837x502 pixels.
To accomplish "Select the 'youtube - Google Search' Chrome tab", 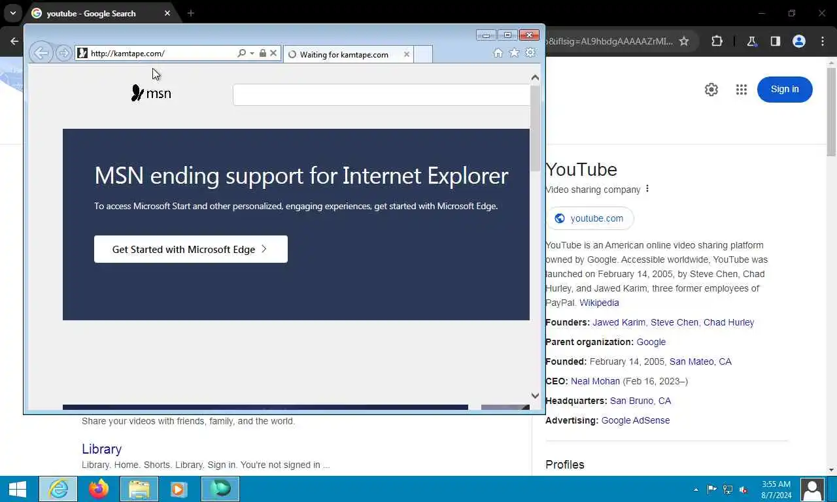I will (x=101, y=13).
